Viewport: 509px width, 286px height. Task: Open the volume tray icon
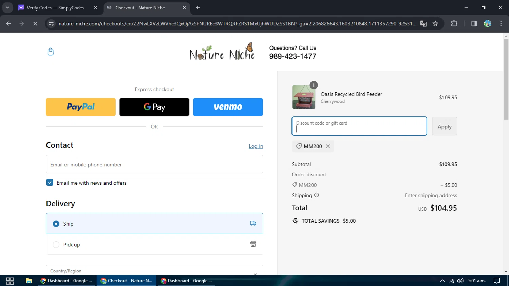coord(460,281)
